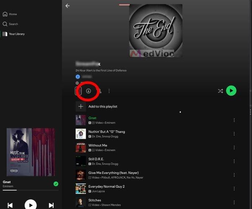
Task: Click the video badge icon under Give Me Everything
Action: tap(90, 178)
